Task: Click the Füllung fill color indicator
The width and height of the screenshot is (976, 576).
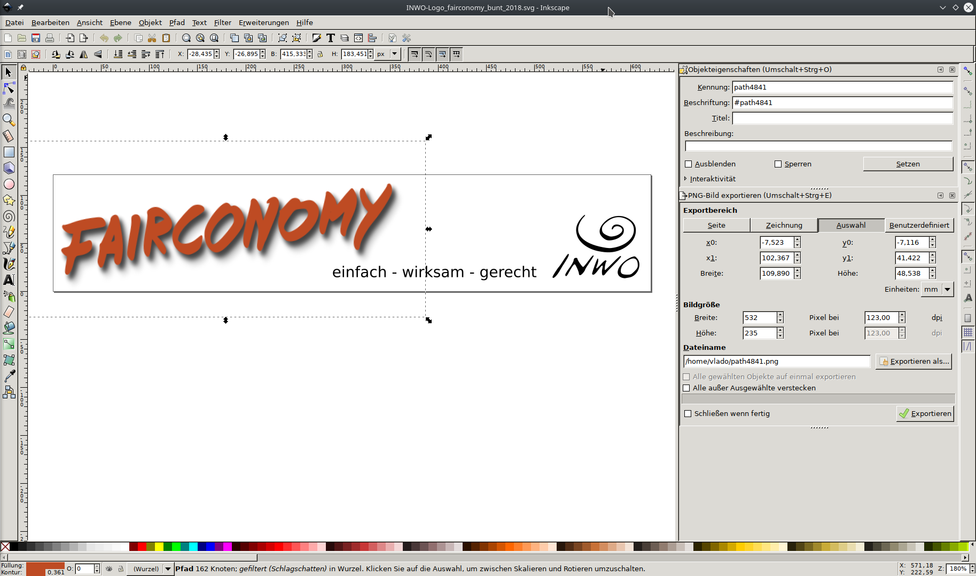Action: [x=45, y=565]
